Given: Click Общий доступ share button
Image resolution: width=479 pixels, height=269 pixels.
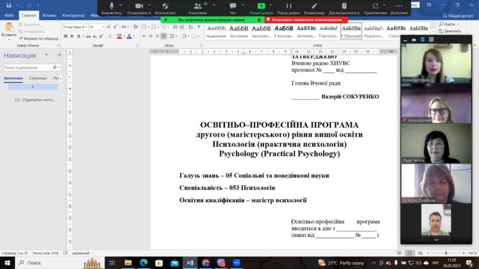Looking at the screenshot, I should pyautogui.click(x=458, y=16).
